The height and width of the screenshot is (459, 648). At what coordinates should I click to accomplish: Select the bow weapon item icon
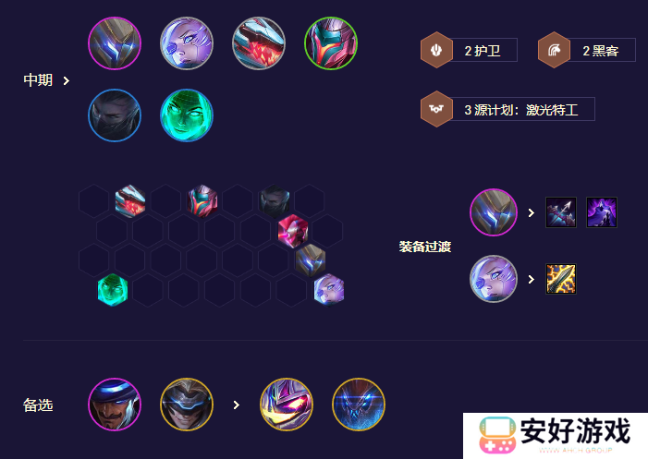[x=561, y=212]
